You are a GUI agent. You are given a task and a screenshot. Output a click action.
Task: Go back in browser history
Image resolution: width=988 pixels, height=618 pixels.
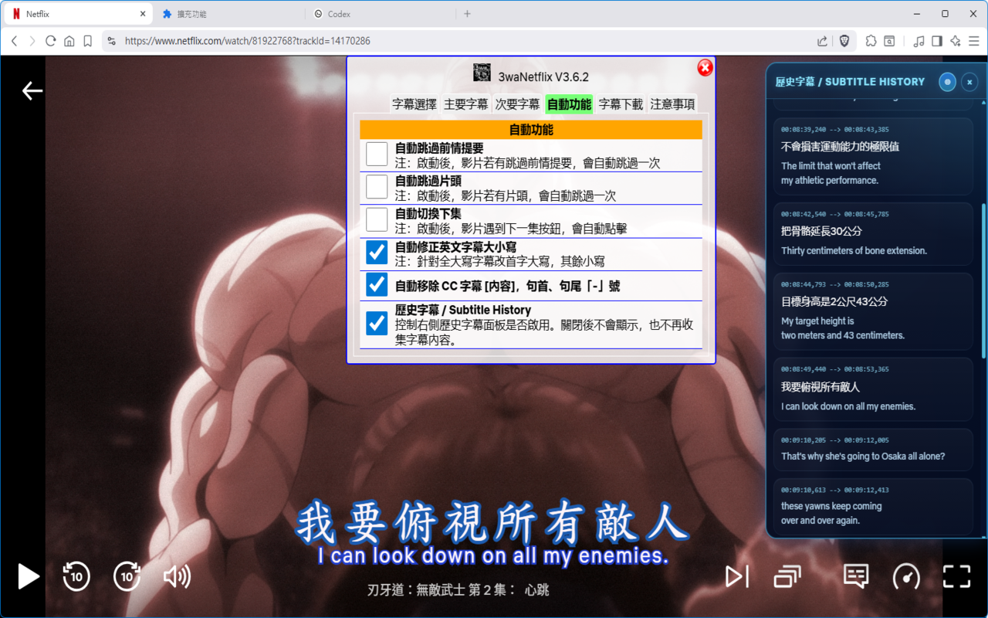[14, 41]
